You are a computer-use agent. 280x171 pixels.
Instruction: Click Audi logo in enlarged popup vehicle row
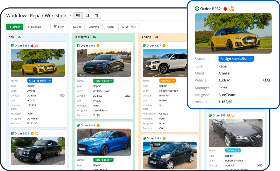pos(267,80)
